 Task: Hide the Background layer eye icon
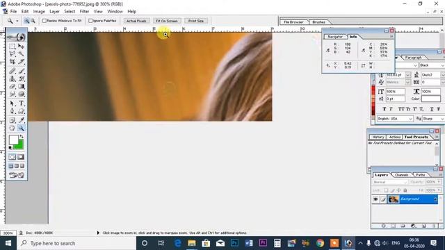click(375, 199)
